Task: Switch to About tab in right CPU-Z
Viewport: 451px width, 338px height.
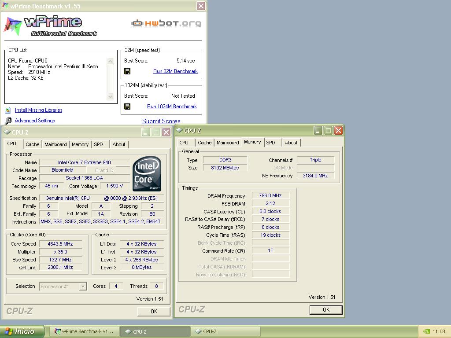Action: coord(291,143)
